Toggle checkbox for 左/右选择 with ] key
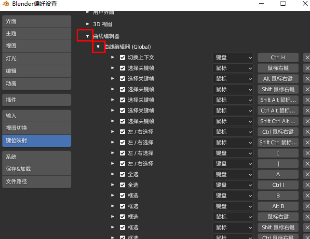Image resolution: width=310 pixels, height=239 pixels. [x=122, y=164]
